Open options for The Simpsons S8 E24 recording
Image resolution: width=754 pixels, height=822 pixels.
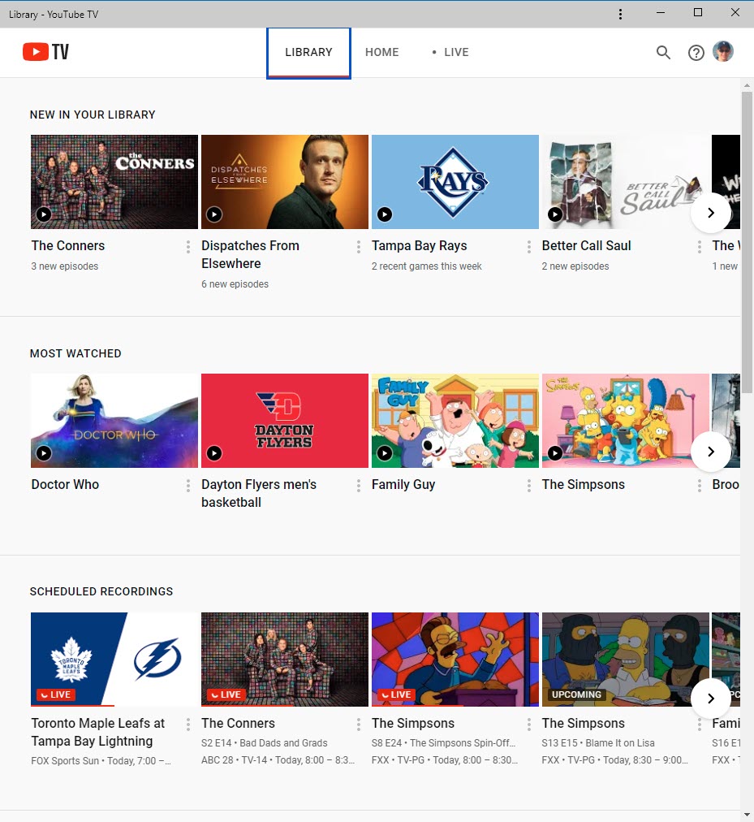click(528, 725)
